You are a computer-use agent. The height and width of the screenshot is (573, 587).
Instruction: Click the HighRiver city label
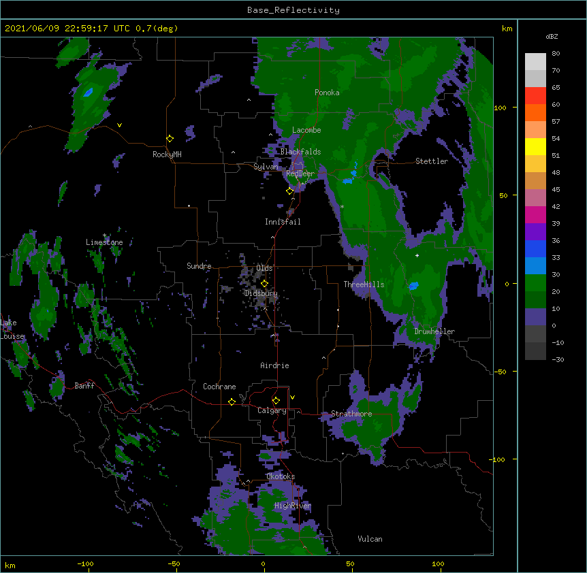click(293, 506)
